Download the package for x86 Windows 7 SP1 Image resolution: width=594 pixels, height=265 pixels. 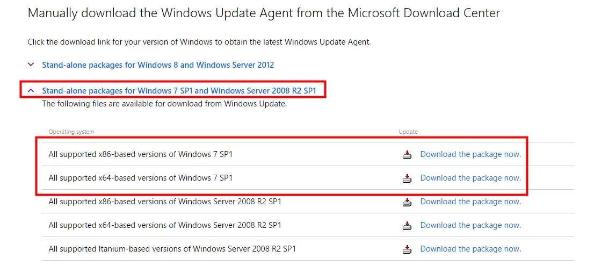tap(470, 154)
